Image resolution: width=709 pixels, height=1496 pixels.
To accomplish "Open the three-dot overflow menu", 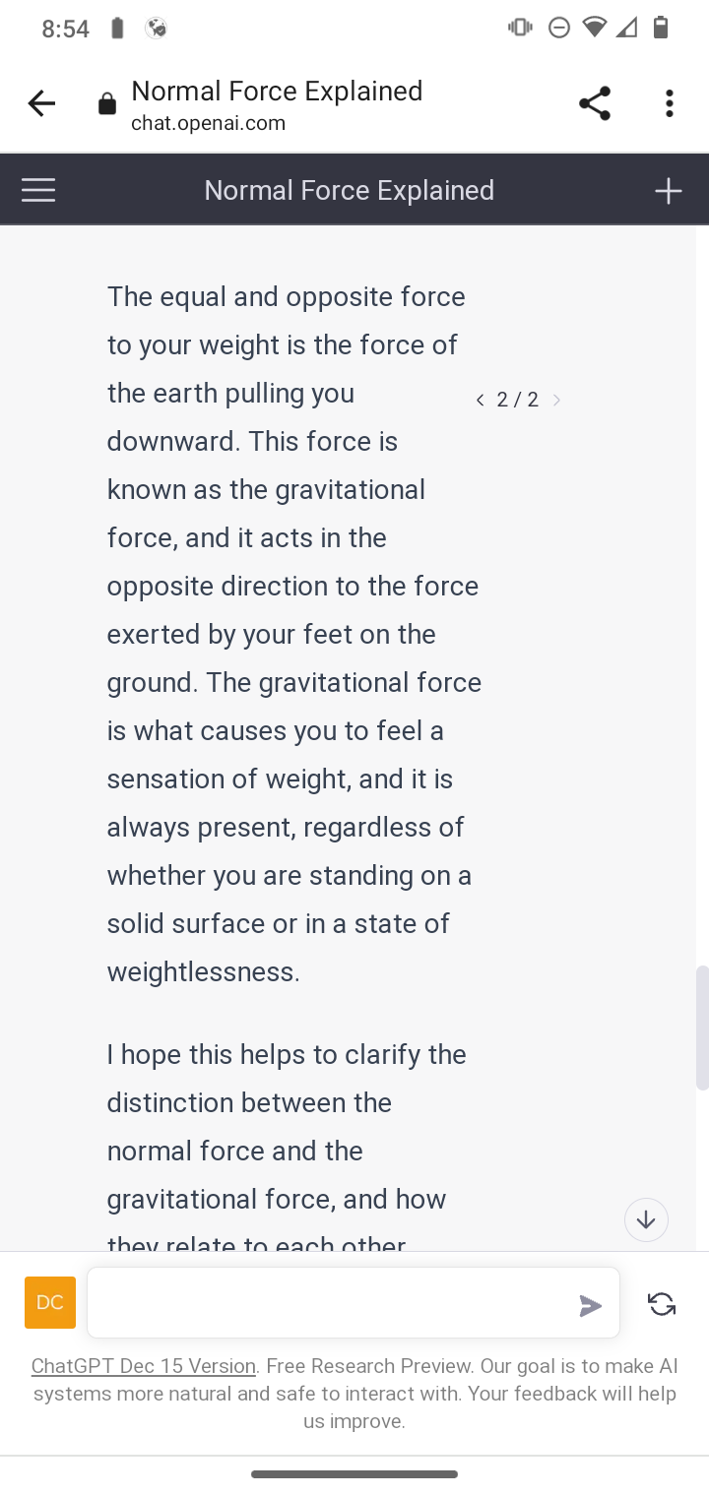I will tap(670, 103).
